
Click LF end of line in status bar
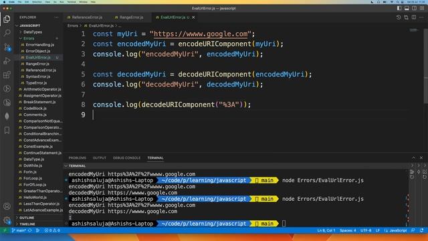pyautogui.click(x=377, y=230)
